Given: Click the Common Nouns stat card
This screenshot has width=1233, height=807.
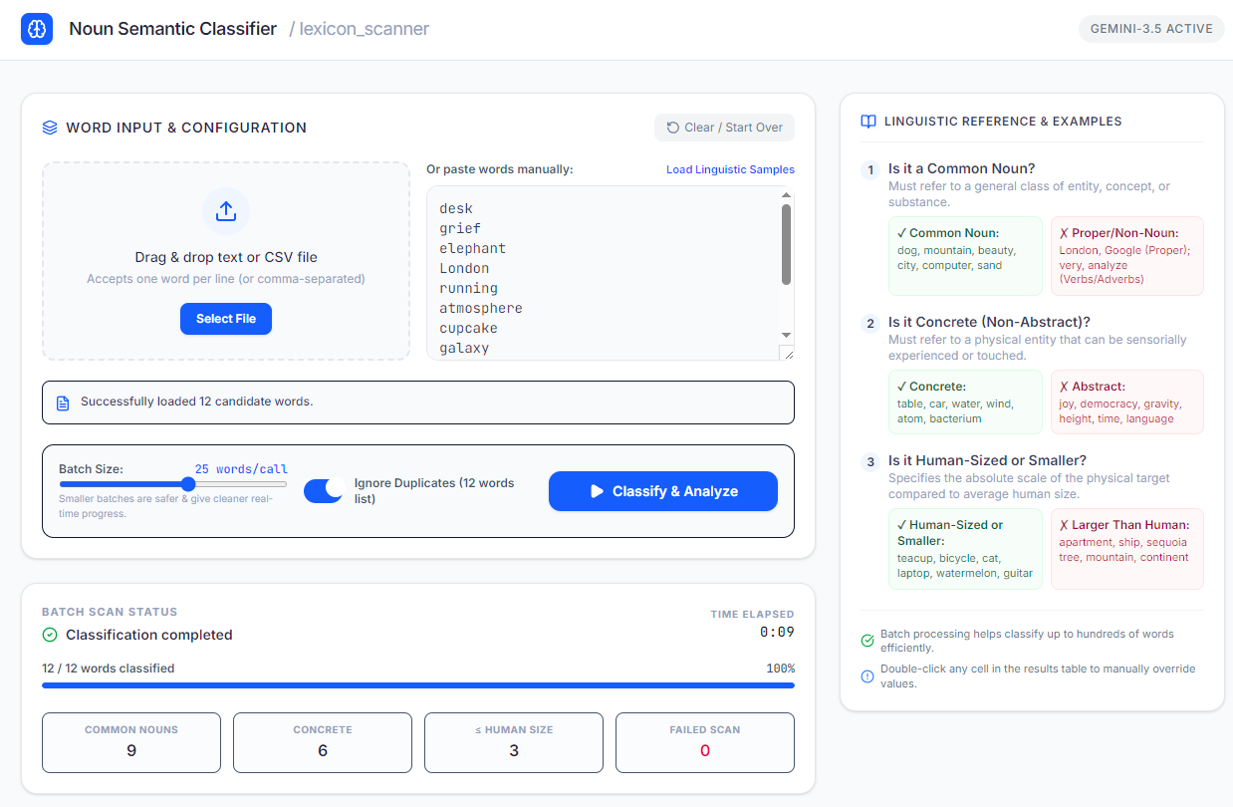Looking at the screenshot, I should 131,742.
